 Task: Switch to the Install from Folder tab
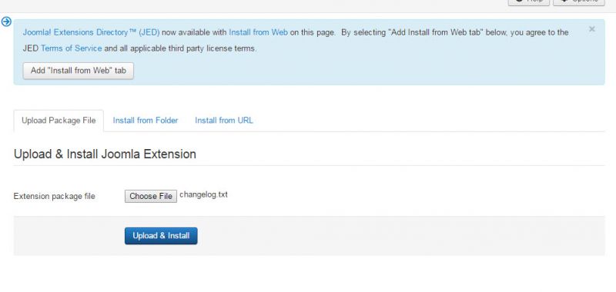point(146,121)
